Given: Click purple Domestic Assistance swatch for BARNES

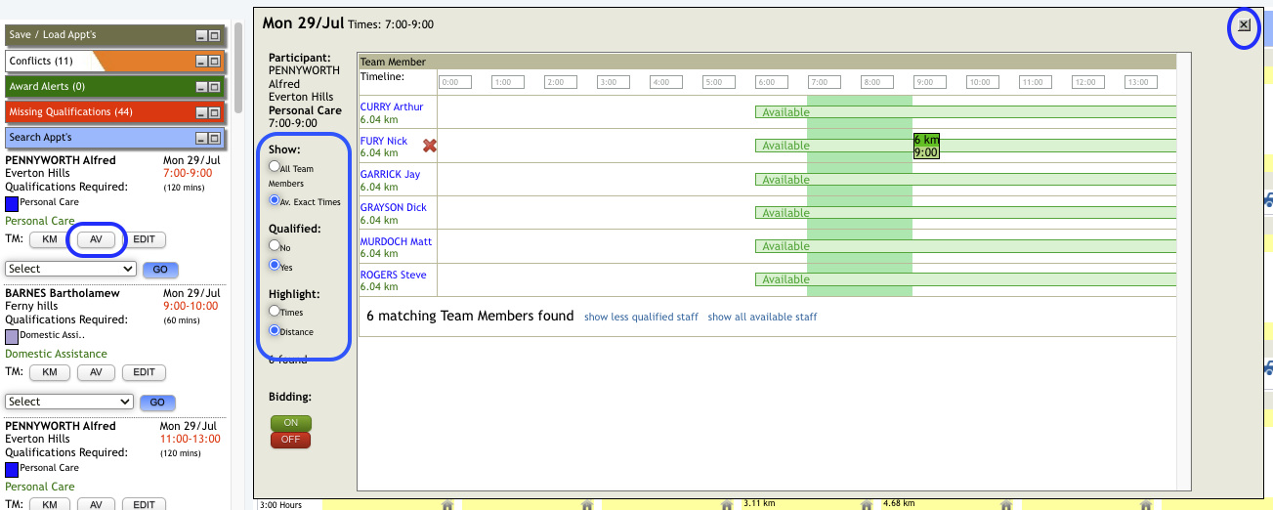Looking at the screenshot, I should click(x=12, y=337).
